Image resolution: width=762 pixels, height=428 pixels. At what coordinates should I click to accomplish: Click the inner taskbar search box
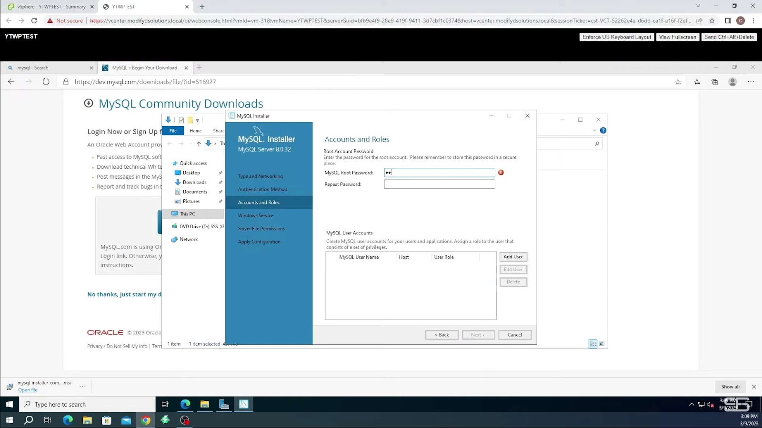pos(88,404)
